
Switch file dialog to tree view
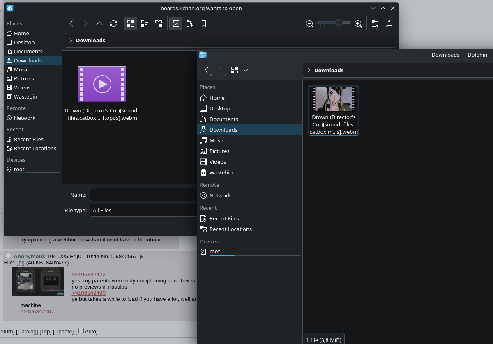(x=159, y=24)
